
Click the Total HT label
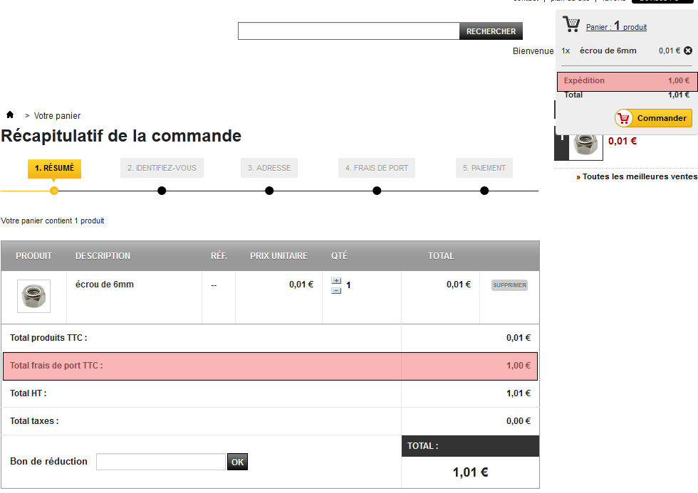tap(28, 393)
